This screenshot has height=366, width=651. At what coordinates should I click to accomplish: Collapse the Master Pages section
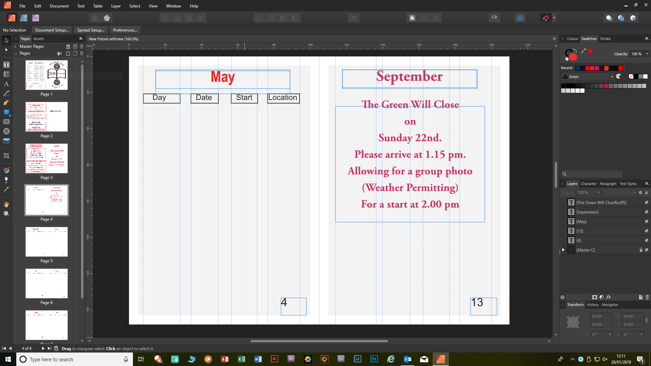tap(16, 46)
